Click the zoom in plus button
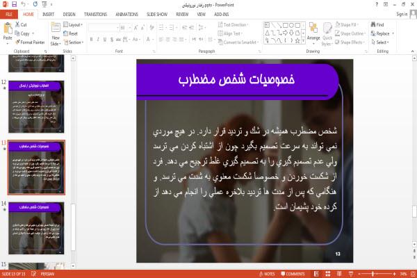The width and height of the screenshot is (417, 278). (x=394, y=274)
